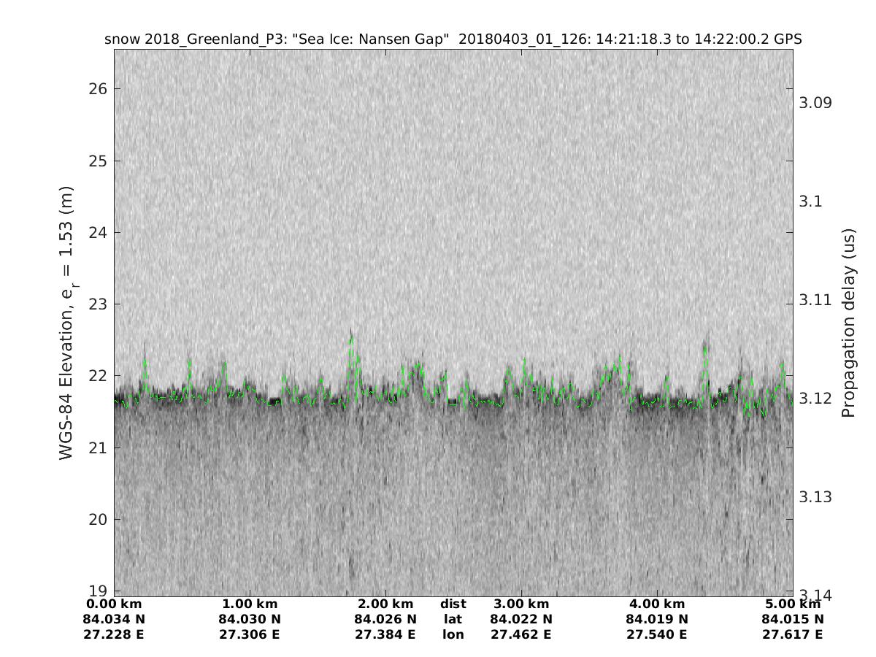The width and height of the screenshot is (876, 657).
Task: Click the tallest green surface peak before 2 km
Action: pyautogui.click(x=352, y=337)
